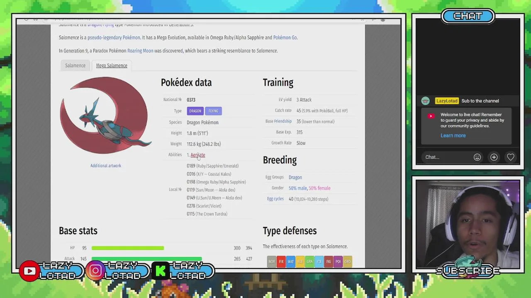Click the HP base stat bar
531x298 pixels.
click(x=128, y=248)
